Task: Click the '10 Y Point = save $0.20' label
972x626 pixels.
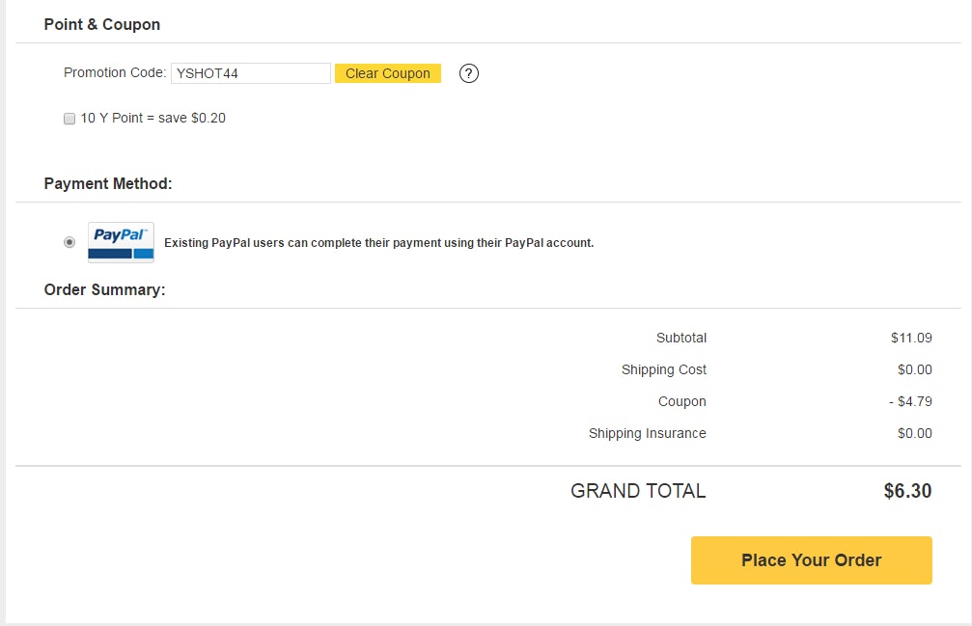Action: click(x=153, y=118)
